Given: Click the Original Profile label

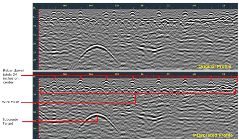Looking at the screenshot, I should (215, 67).
